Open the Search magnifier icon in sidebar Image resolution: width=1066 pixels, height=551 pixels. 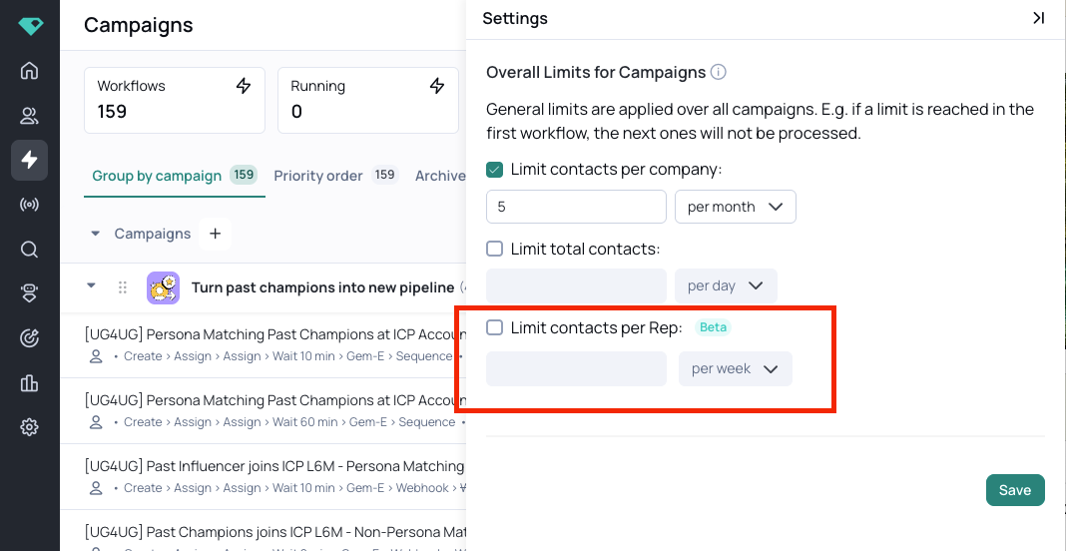point(29,250)
